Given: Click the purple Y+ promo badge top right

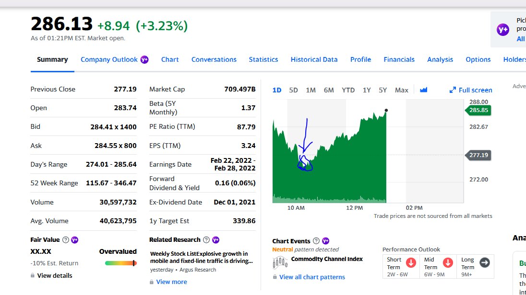Looking at the screenshot, I should tap(502, 30).
